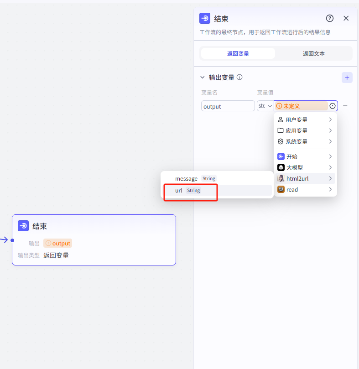
Task: Click the 大模型 node icon
Action: [x=281, y=167]
